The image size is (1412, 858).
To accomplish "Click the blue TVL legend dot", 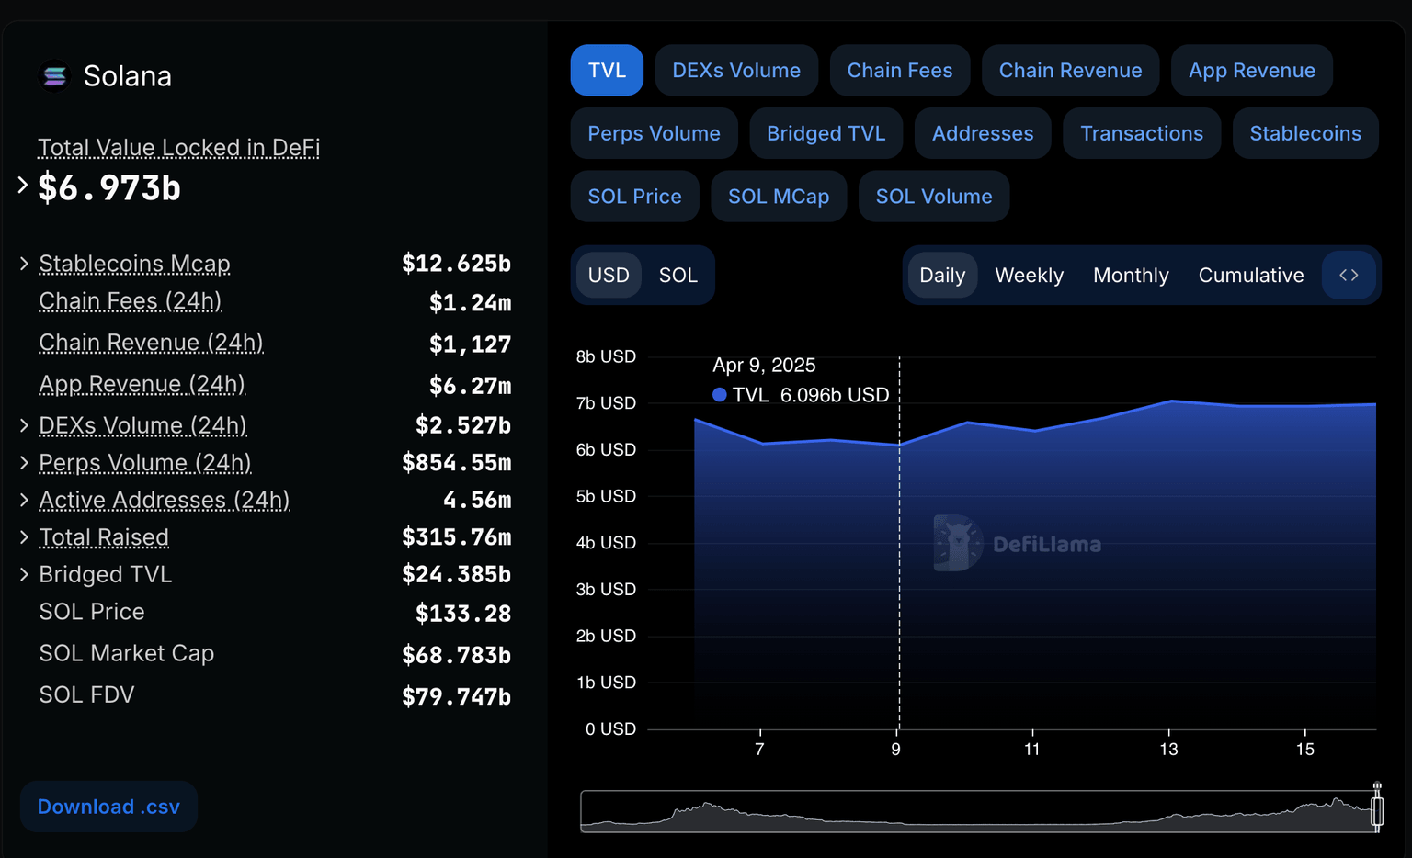I will pos(719,394).
